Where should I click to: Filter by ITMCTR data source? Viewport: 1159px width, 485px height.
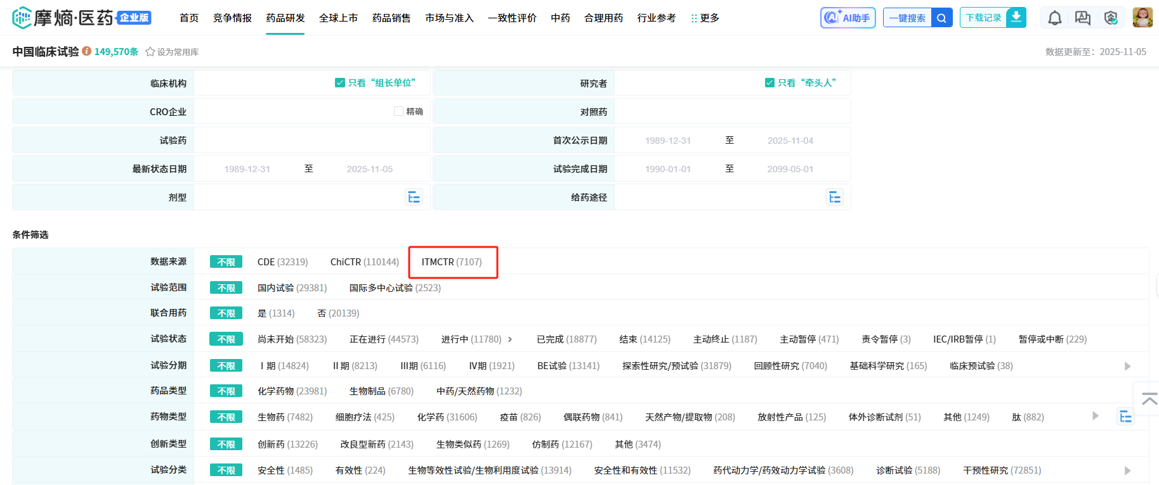pyautogui.click(x=451, y=262)
